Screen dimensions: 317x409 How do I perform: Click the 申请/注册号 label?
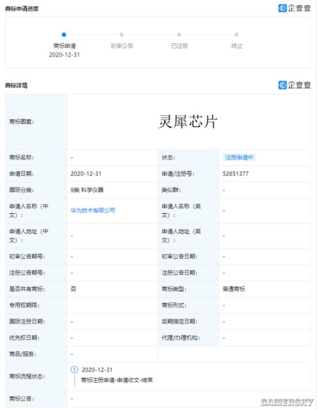click(178, 174)
